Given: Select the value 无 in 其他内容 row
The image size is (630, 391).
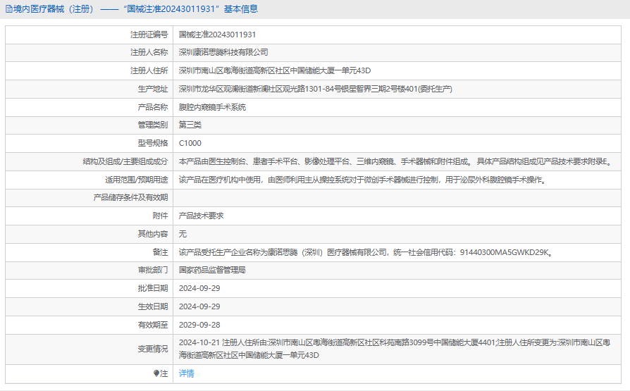Looking at the screenshot, I should 183,234.
